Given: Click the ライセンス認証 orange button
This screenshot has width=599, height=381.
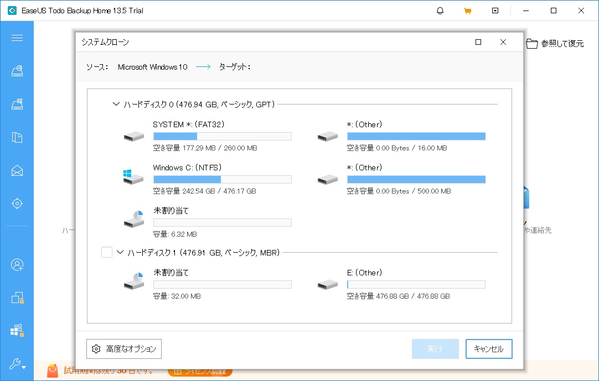Looking at the screenshot, I should 200,372.
